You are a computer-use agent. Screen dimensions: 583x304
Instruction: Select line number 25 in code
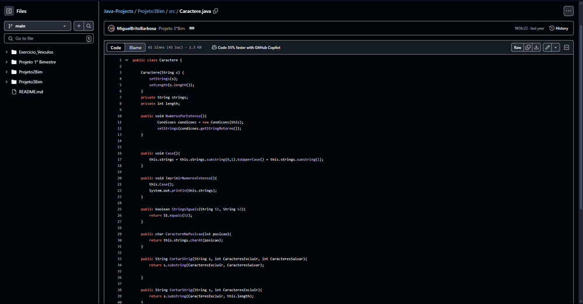pos(120,209)
